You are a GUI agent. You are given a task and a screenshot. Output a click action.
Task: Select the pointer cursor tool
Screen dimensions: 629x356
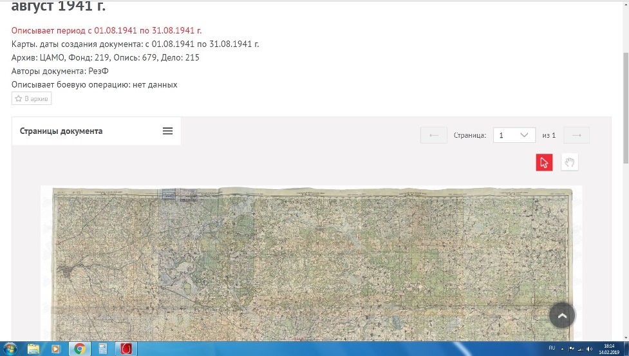coord(544,162)
